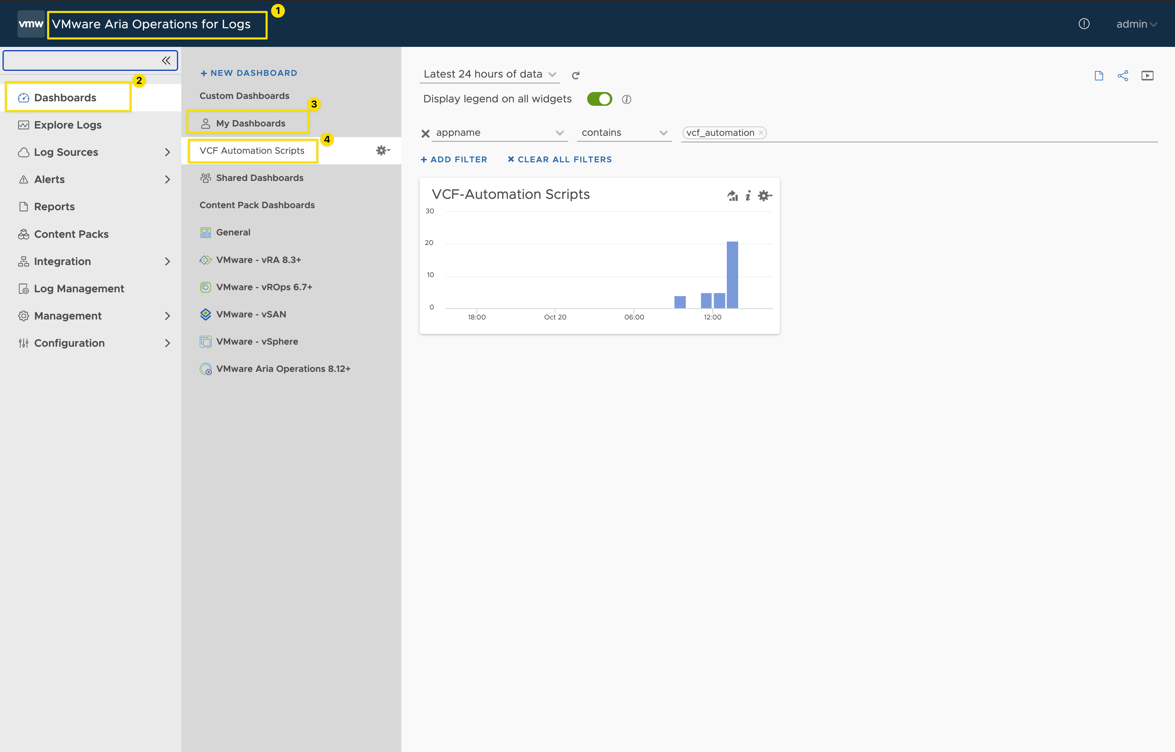The height and width of the screenshot is (752, 1175).
Task: Change the contains operator dropdown
Action: 624,133
